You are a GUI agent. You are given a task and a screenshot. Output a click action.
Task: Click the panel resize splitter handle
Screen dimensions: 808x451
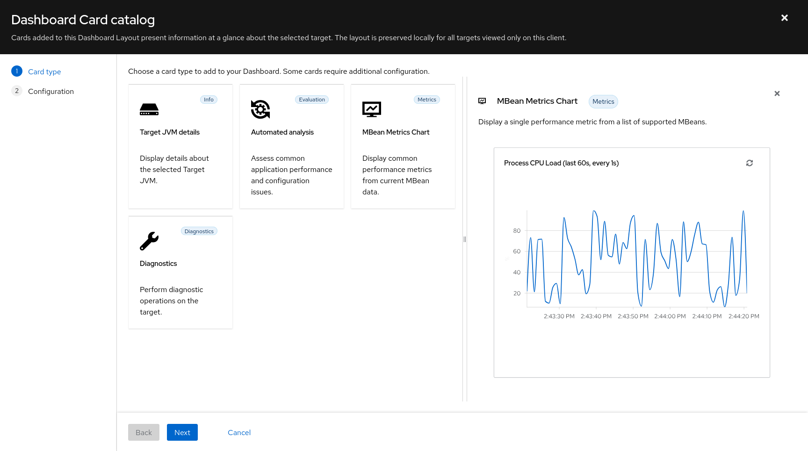[x=465, y=239]
